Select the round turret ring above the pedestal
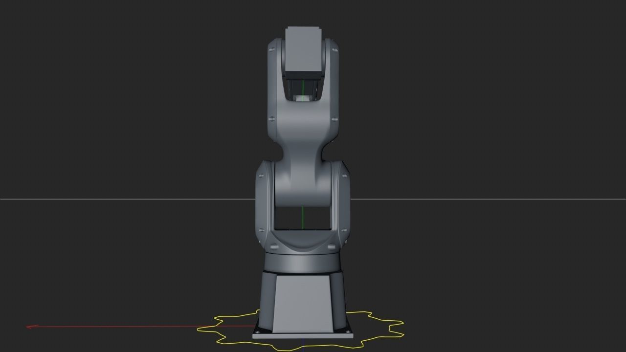The width and height of the screenshot is (626, 352). coord(302,262)
